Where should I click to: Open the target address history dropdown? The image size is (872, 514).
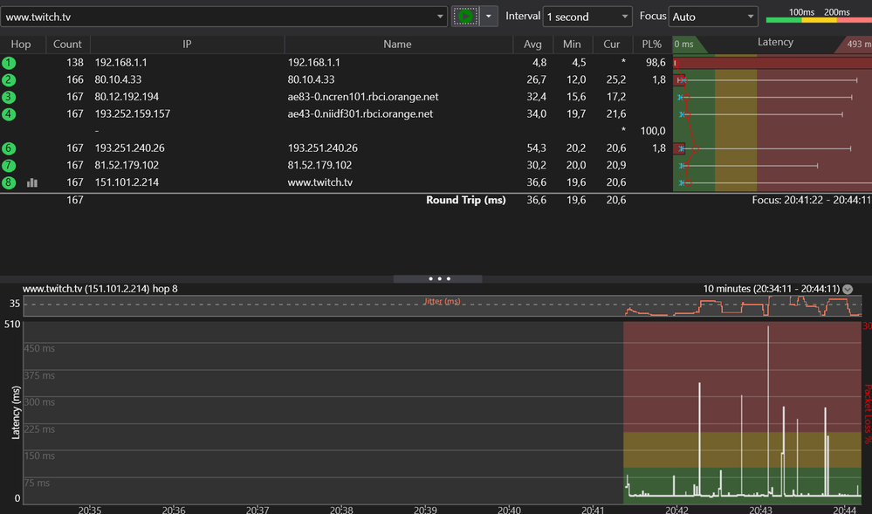tap(440, 17)
